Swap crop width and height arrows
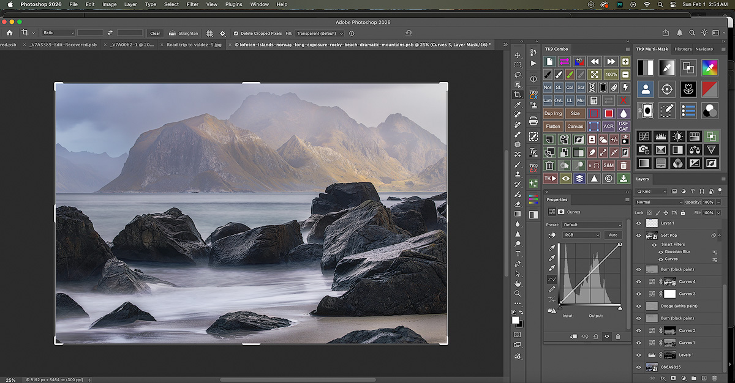 pyautogui.click(x=110, y=33)
